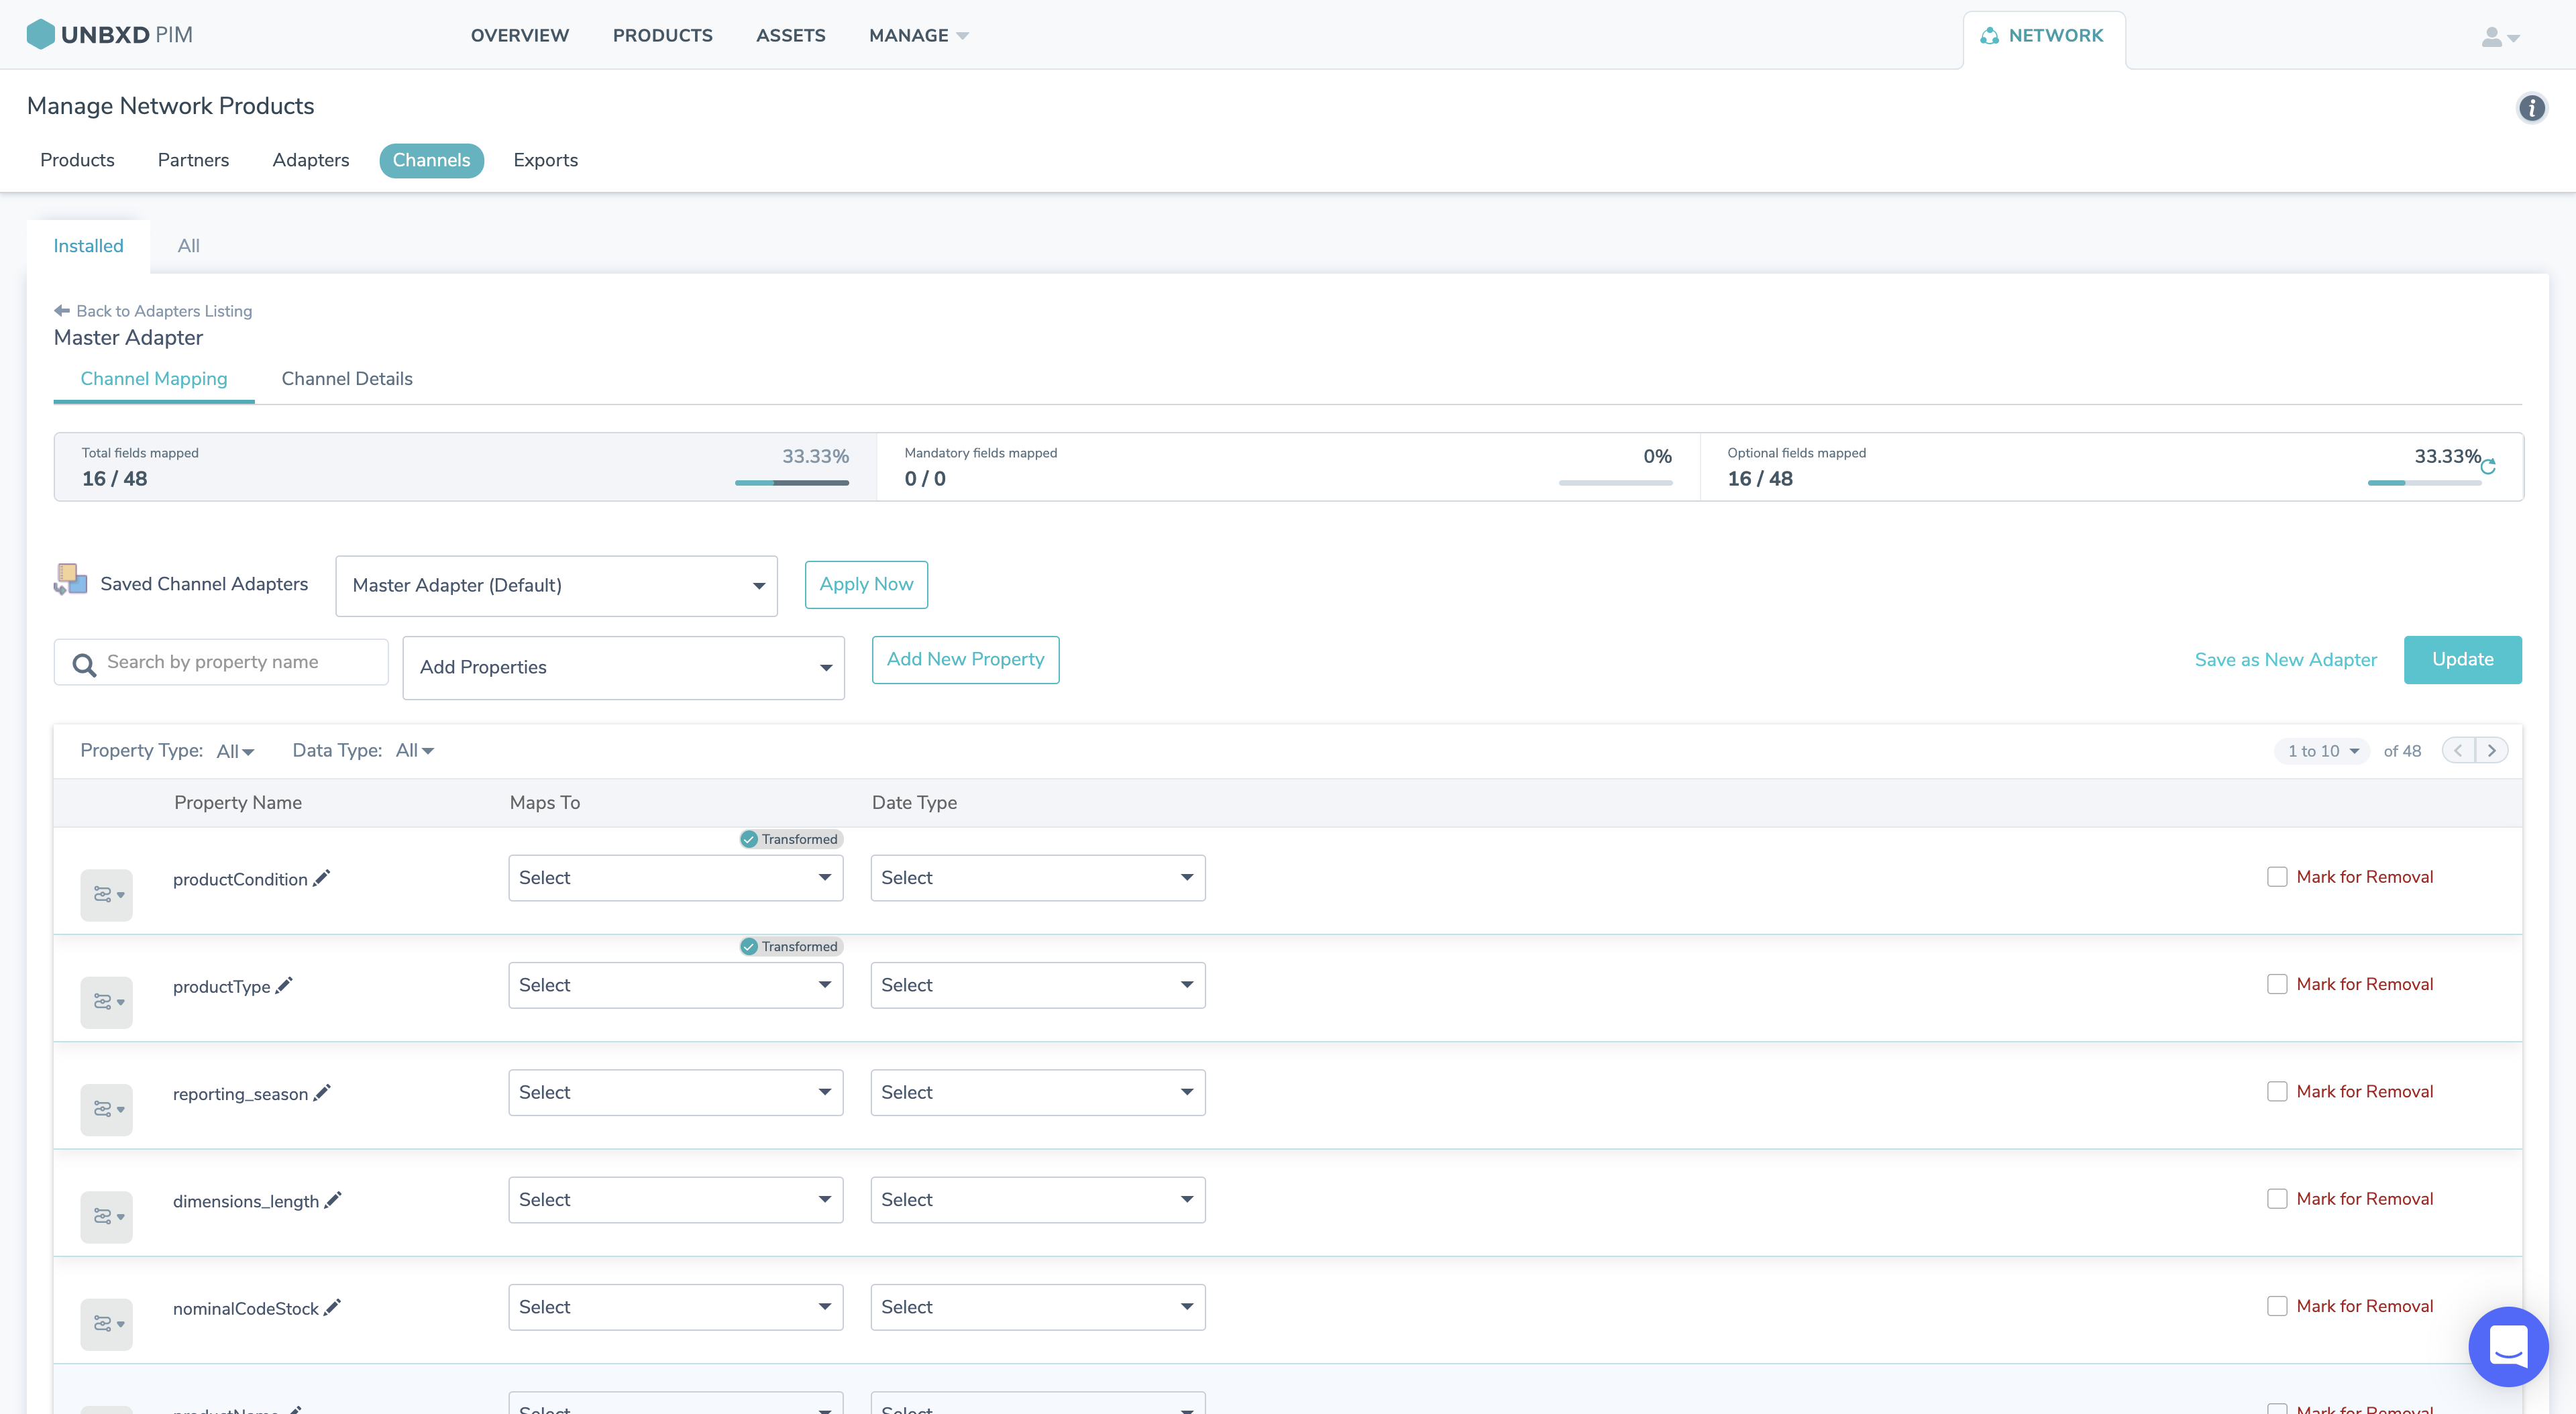Open Date Type select for nominalCodeStock
Viewport: 2576px width, 1414px height.
point(1038,1307)
